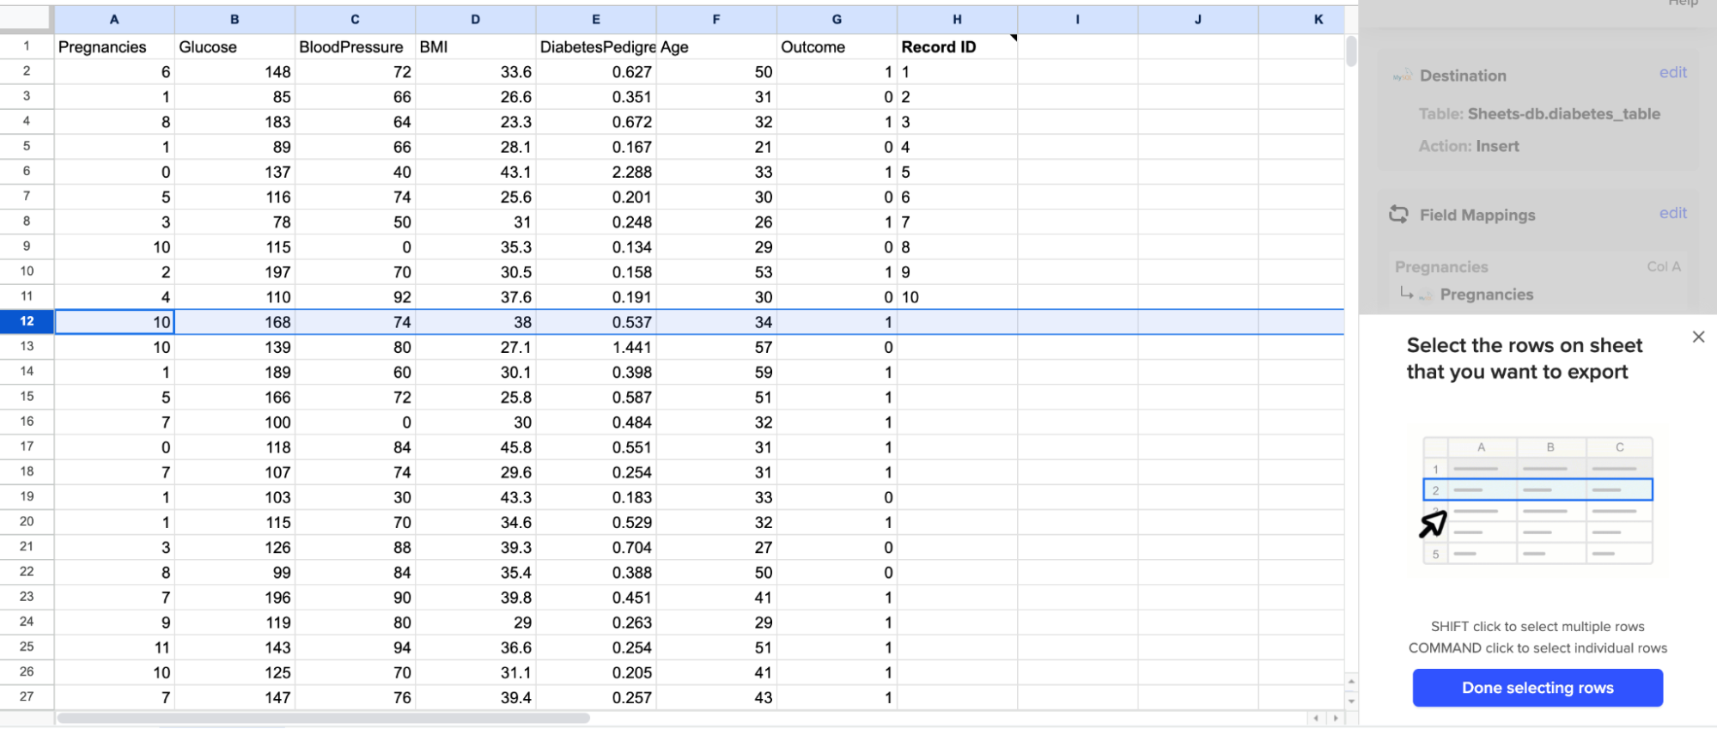
Task: Click the Glucose header cell
Action: [234, 46]
